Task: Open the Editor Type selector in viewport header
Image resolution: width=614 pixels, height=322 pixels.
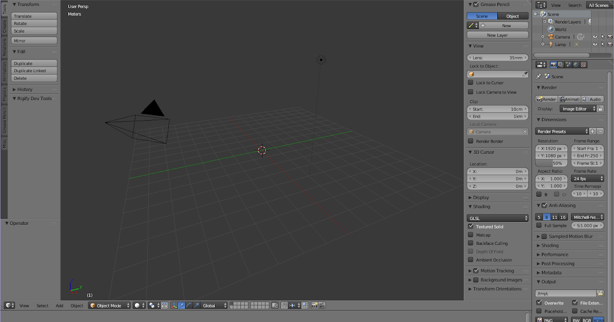Action: tap(9, 305)
